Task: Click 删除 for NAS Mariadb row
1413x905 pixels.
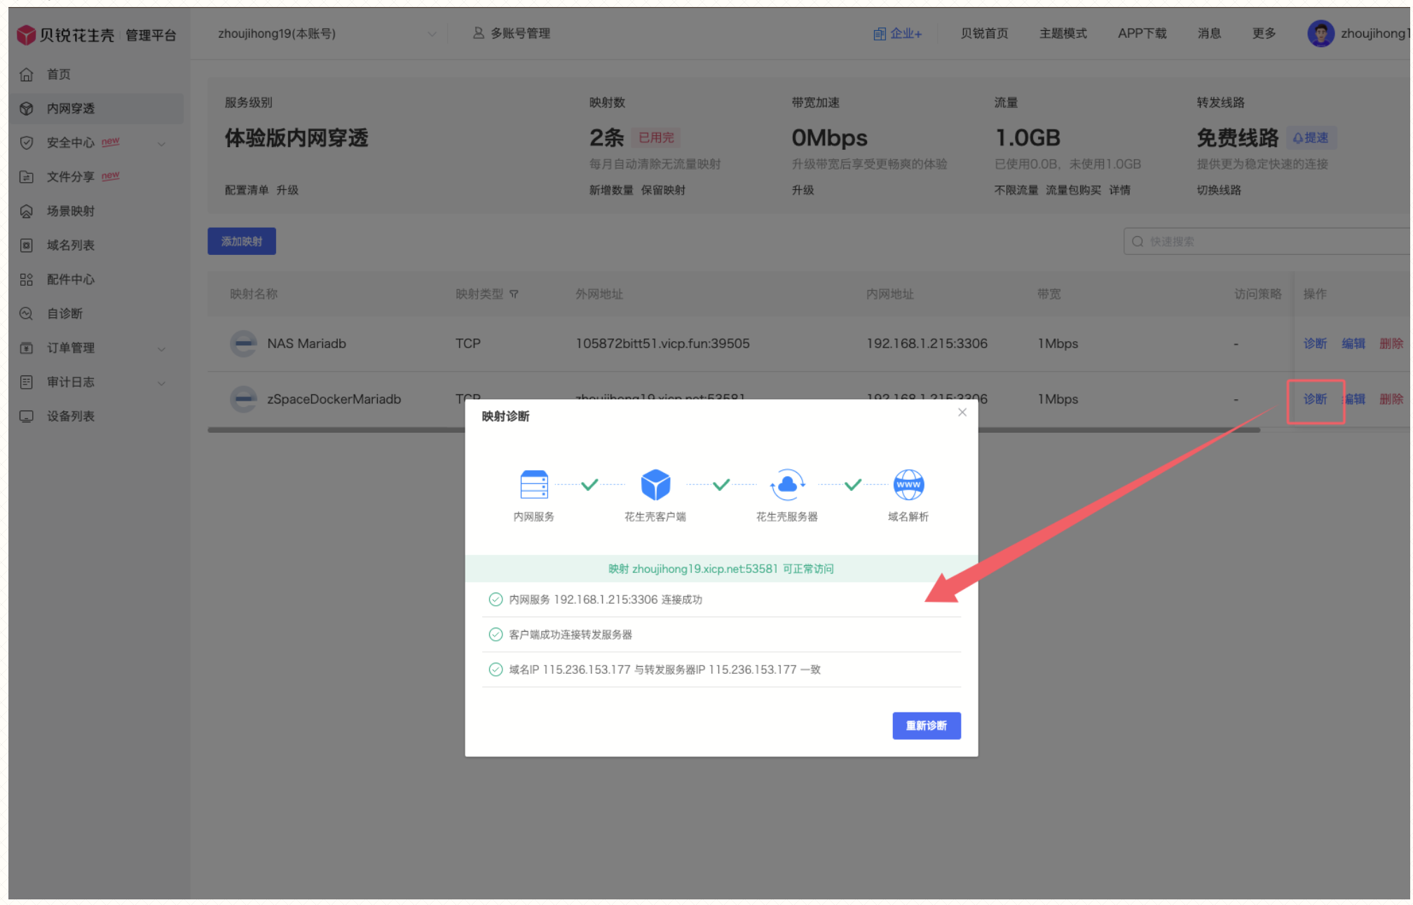Action: coord(1391,344)
